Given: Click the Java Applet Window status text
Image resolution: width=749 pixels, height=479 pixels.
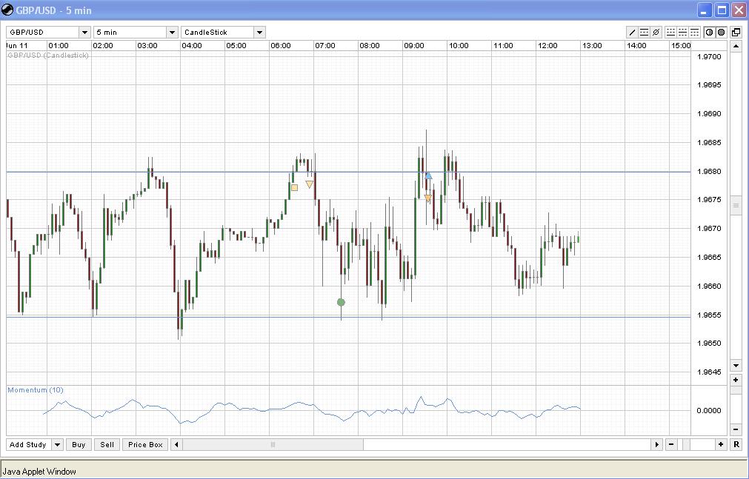Looking at the screenshot, I should coord(40,472).
